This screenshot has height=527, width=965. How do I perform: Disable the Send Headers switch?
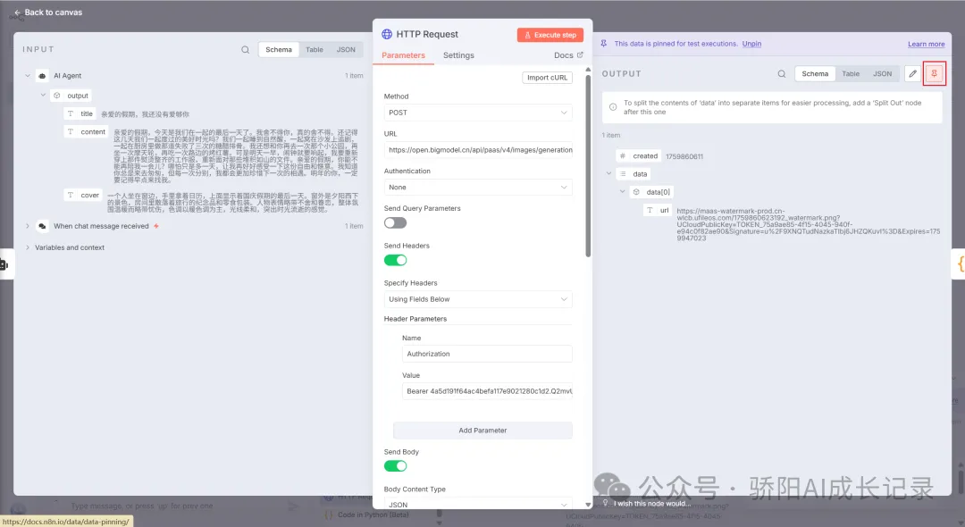[395, 260]
